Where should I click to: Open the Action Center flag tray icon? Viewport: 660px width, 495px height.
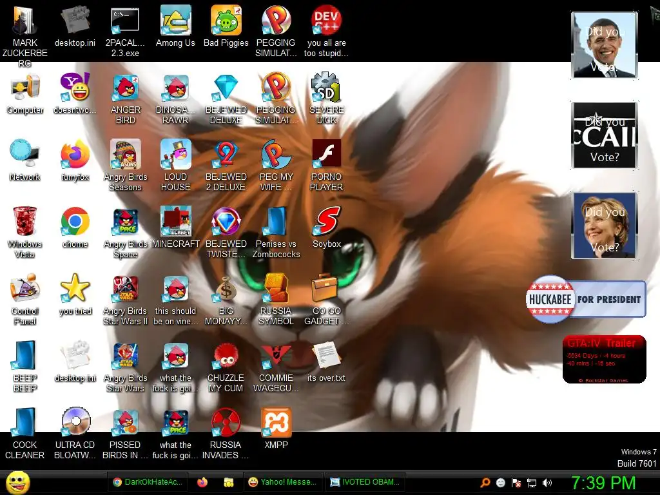click(516, 483)
